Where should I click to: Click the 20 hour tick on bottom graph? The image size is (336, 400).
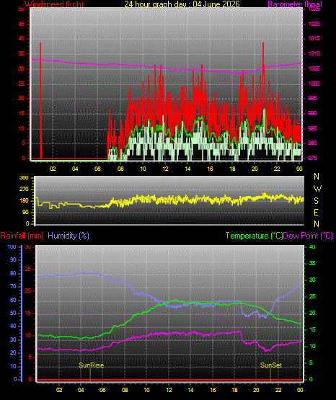pos(256,390)
